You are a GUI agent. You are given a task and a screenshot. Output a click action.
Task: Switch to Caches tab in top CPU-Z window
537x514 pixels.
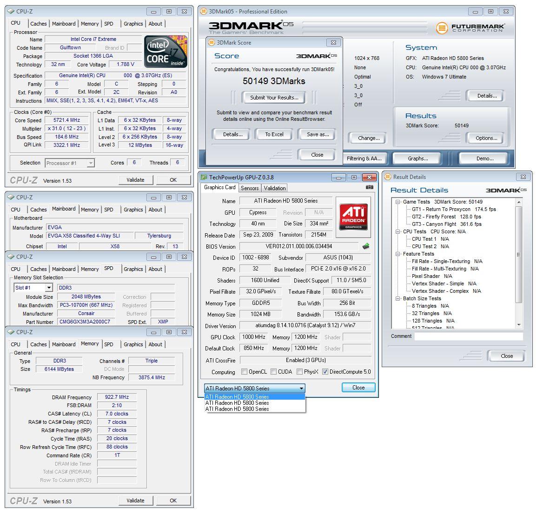click(x=38, y=24)
